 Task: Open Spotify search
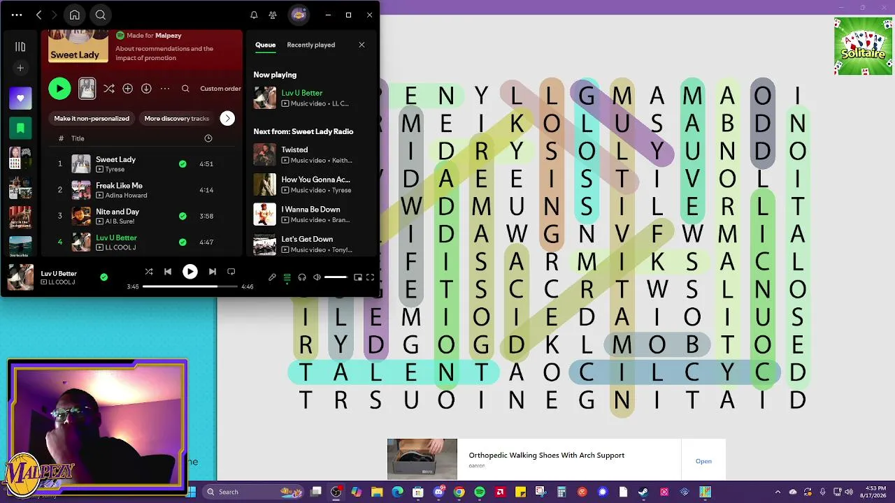coord(101,15)
